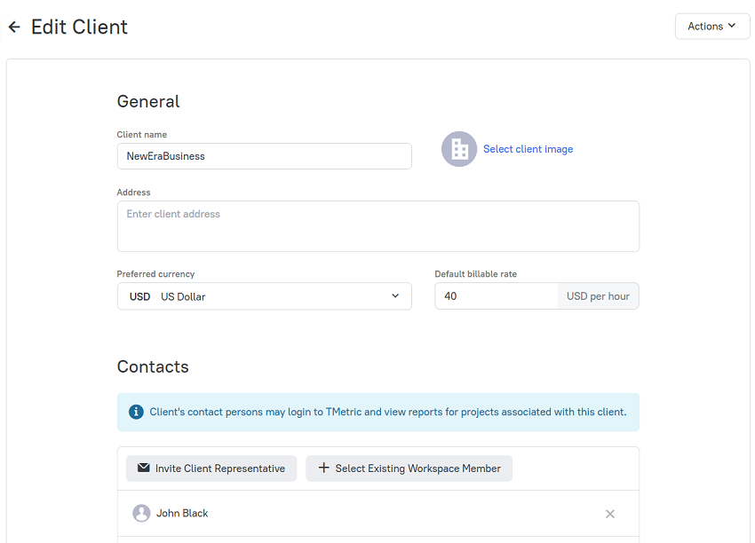The width and height of the screenshot is (755, 543).
Task: Click John Black's user avatar icon
Action: click(141, 513)
